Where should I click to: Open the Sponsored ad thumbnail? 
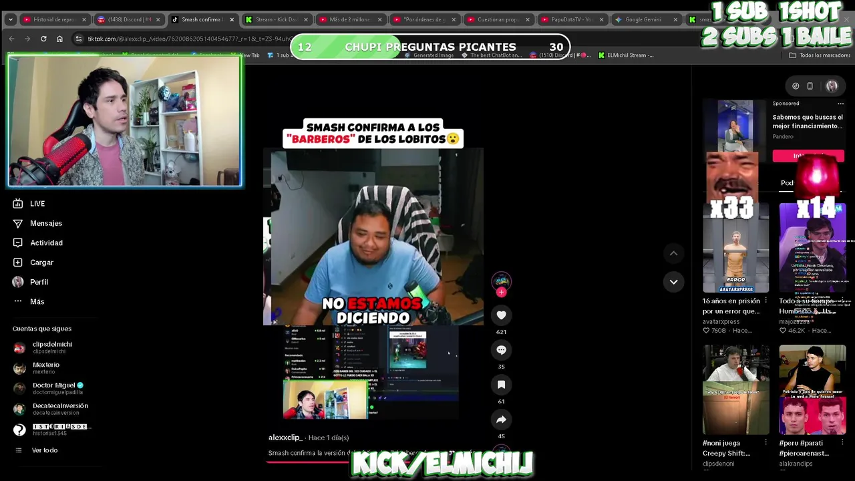(735, 127)
